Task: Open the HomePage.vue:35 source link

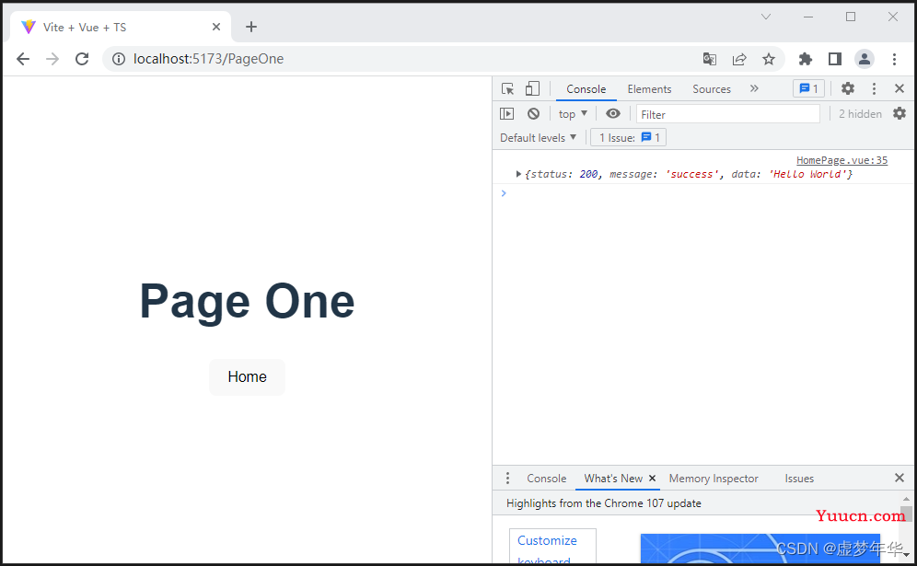Action: [x=842, y=160]
